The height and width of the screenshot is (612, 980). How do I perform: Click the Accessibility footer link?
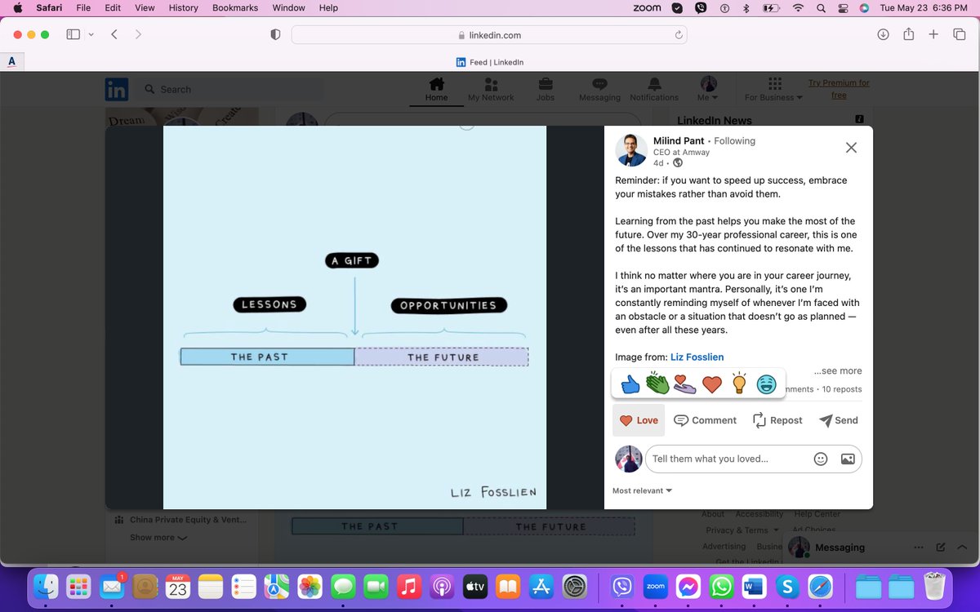tap(759, 514)
